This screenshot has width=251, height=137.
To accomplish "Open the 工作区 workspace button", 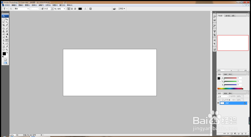I will (121, 9).
